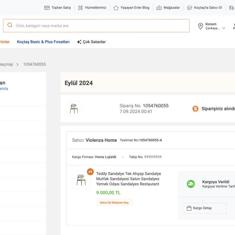Image resolution: width=235 pixels, height=235 pixels.
Task: Click price 9.000,00 TL
Action: tap(108, 192)
